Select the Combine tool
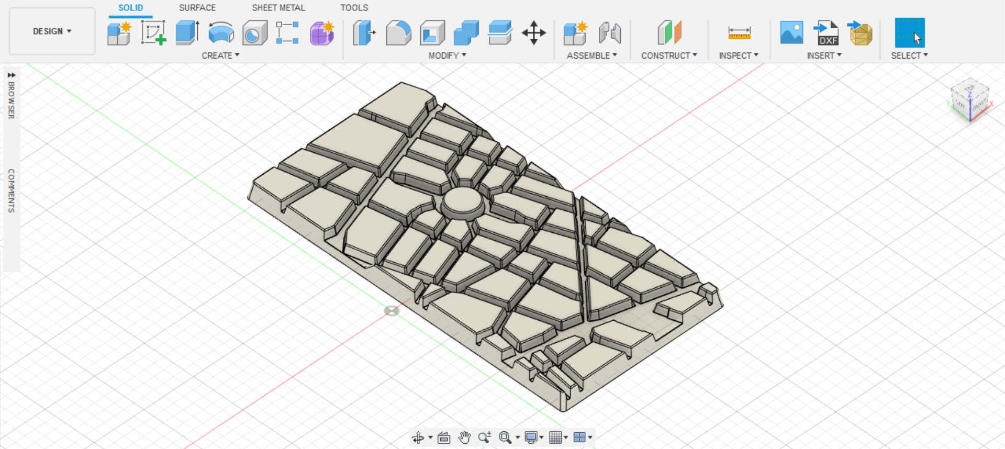 click(x=466, y=33)
